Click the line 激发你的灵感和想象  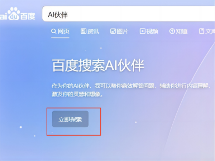pyautogui.click(x=77, y=94)
